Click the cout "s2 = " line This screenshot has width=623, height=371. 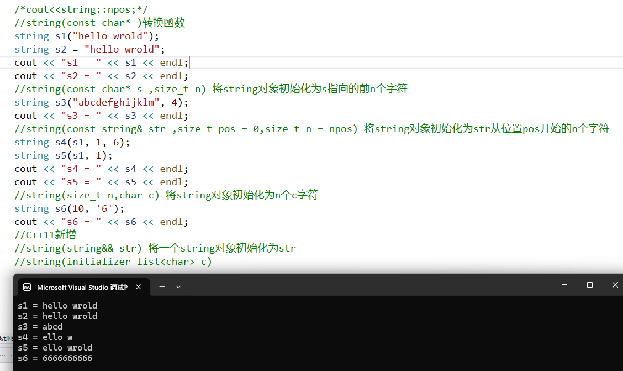tap(101, 76)
